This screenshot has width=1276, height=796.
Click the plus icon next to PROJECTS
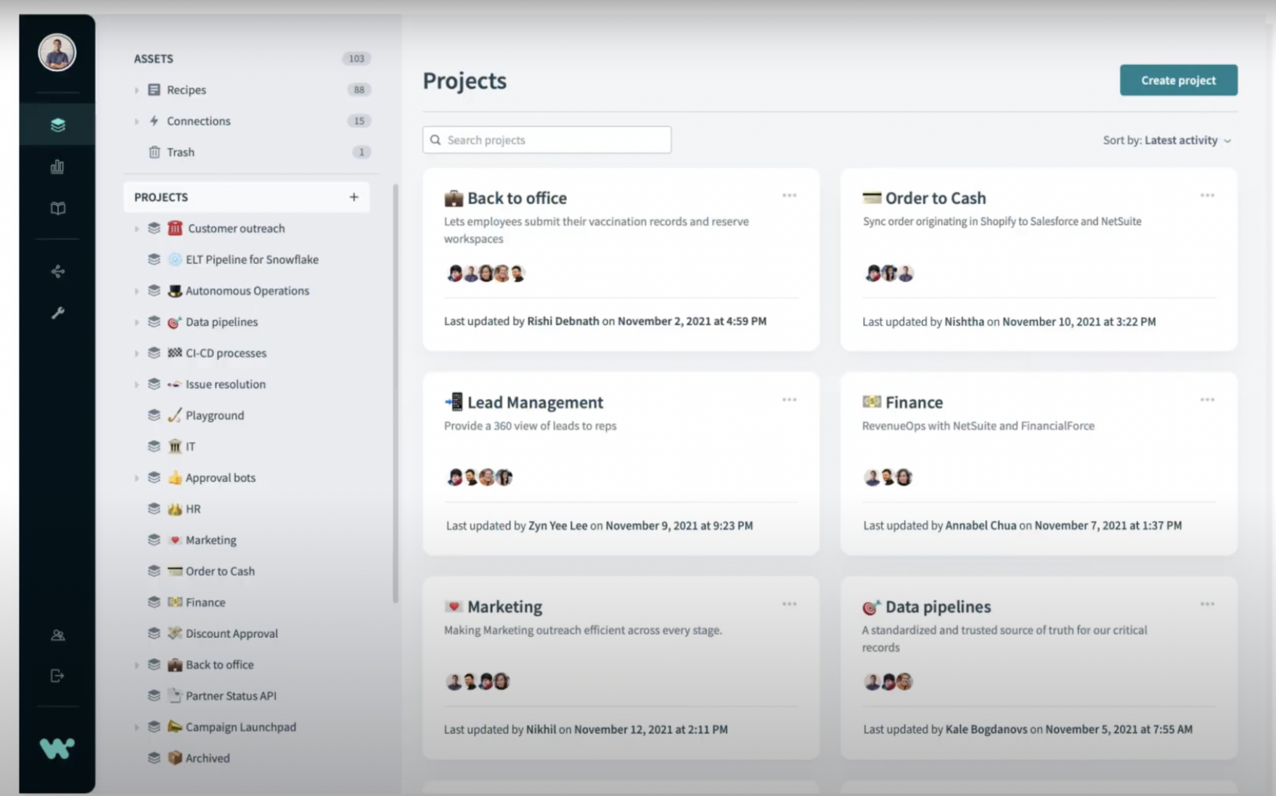click(353, 197)
